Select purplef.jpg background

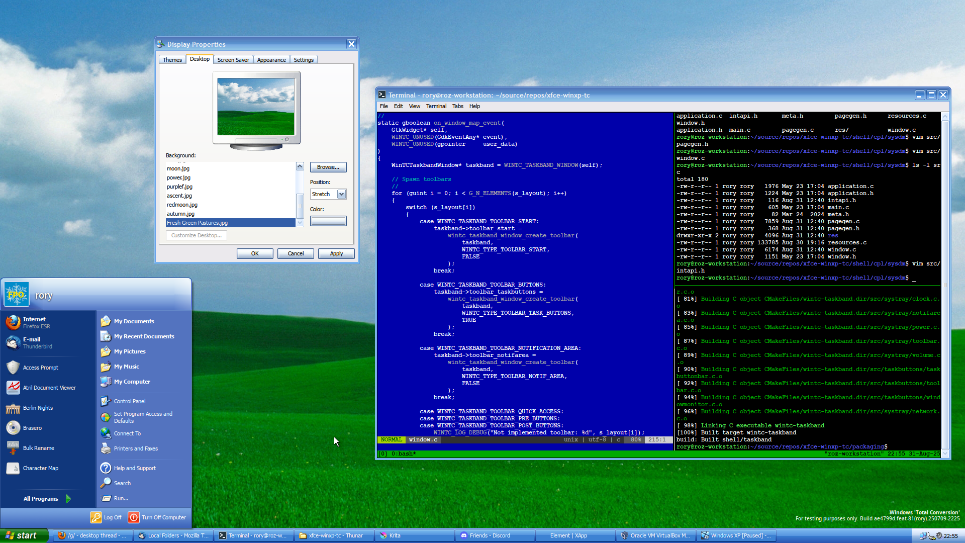click(231, 187)
